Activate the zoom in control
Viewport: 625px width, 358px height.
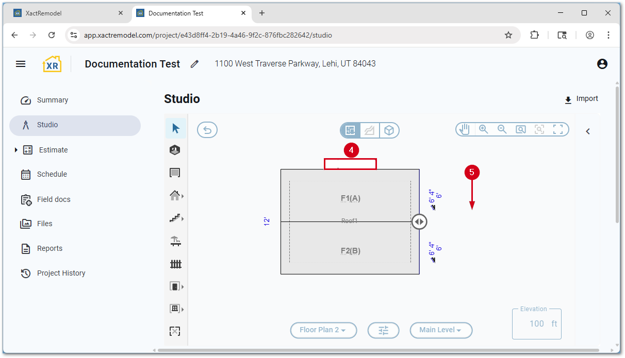(x=483, y=129)
